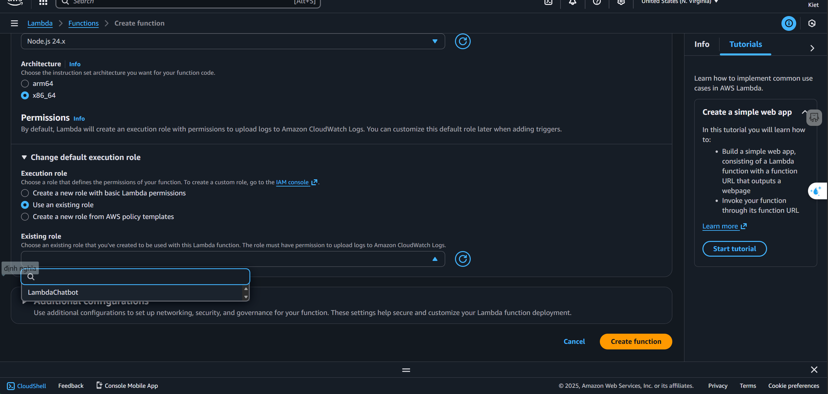Open the hamburger navigation menu

click(x=14, y=23)
